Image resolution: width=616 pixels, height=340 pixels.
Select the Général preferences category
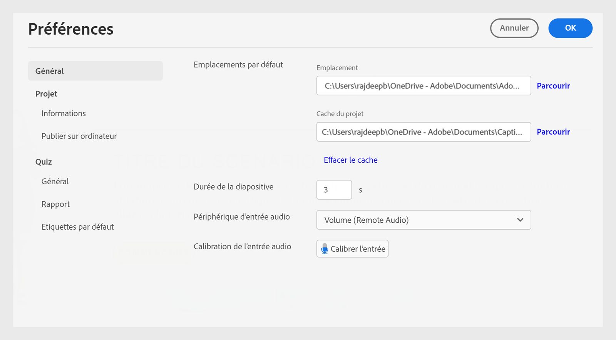pos(95,71)
